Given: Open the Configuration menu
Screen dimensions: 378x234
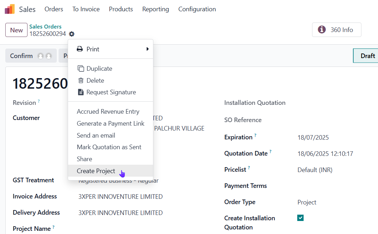Looking at the screenshot, I should click(x=197, y=9).
